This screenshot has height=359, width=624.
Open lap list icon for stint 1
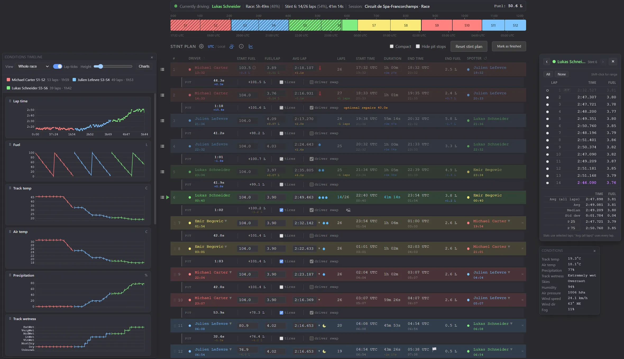162,70
